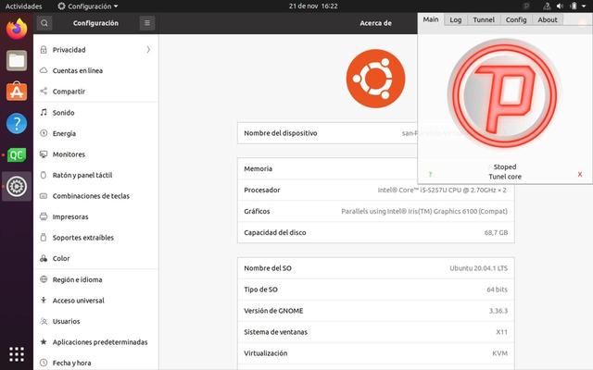
Task: Open the system menu arrow in the top bar
Action: 585,6
